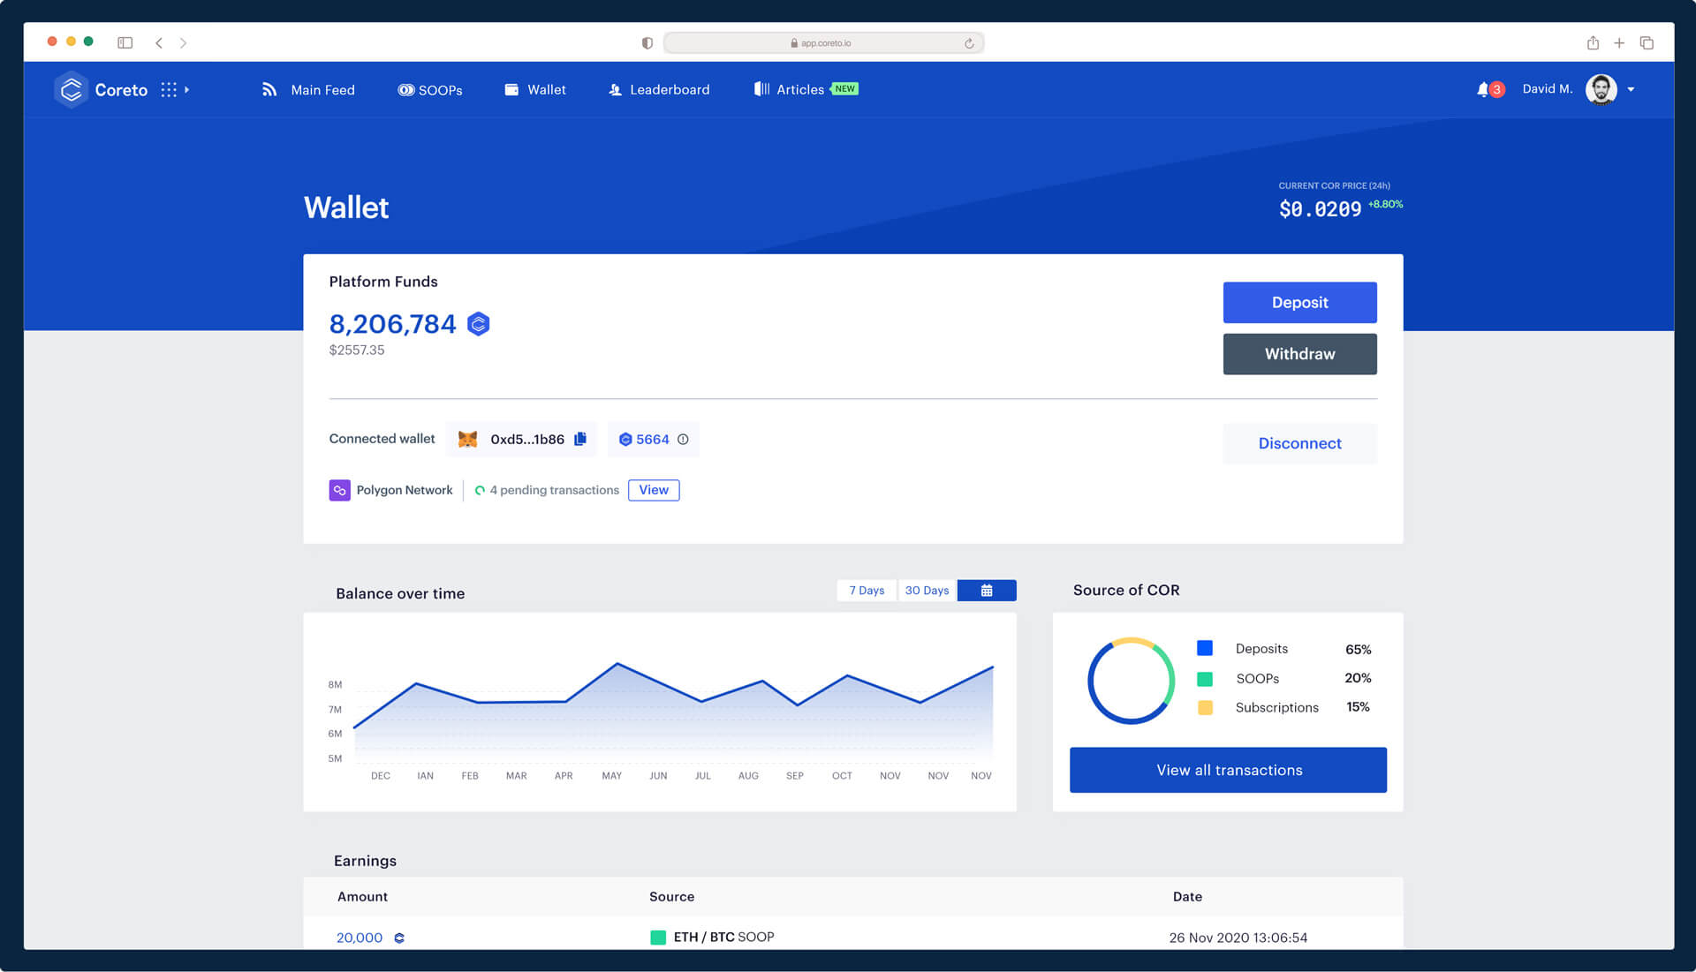Click the Deposit button
This screenshot has width=1696, height=972.
pyautogui.click(x=1299, y=303)
